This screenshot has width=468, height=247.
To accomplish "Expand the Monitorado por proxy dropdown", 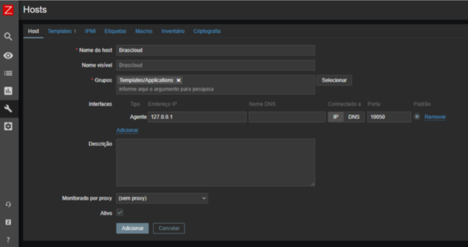I will tap(162, 198).
